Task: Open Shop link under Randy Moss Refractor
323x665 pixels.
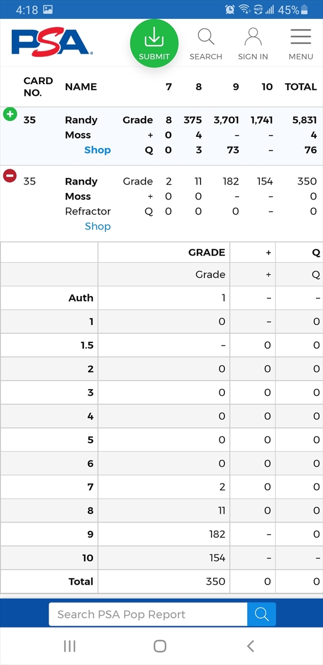Action: tap(98, 226)
